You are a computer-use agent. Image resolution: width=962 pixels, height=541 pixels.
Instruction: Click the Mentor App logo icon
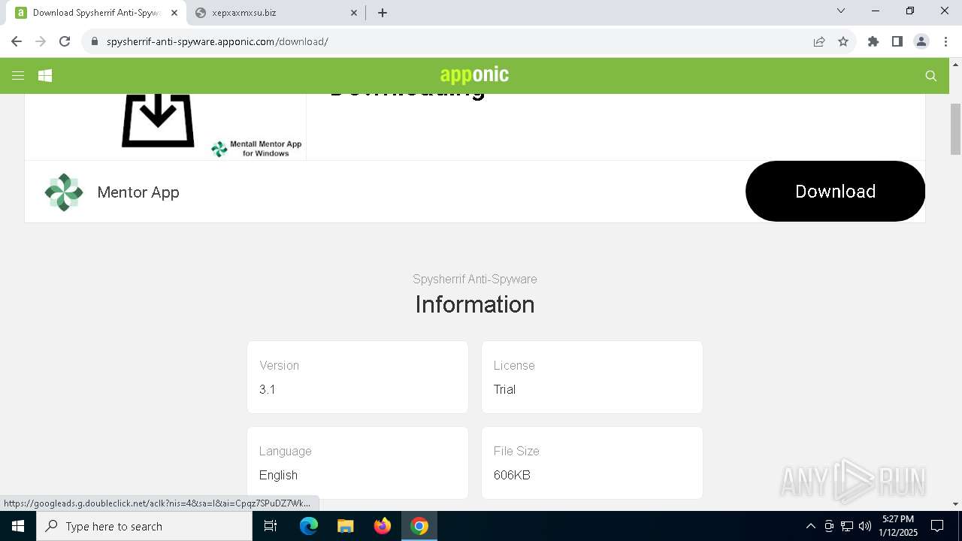[64, 192]
